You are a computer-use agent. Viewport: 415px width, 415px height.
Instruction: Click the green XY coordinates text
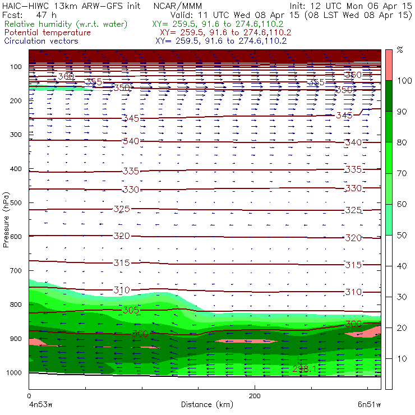click(x=218, y=24)
